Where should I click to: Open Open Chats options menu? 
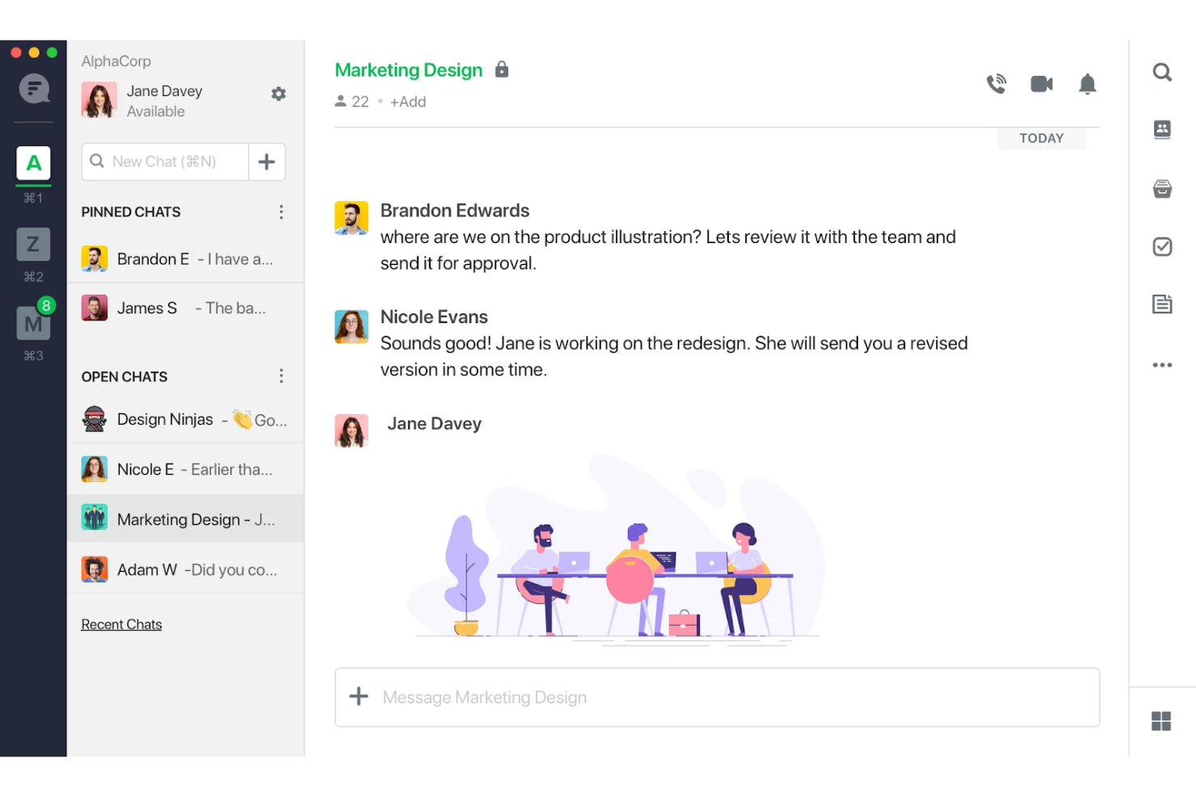(281, 376)
